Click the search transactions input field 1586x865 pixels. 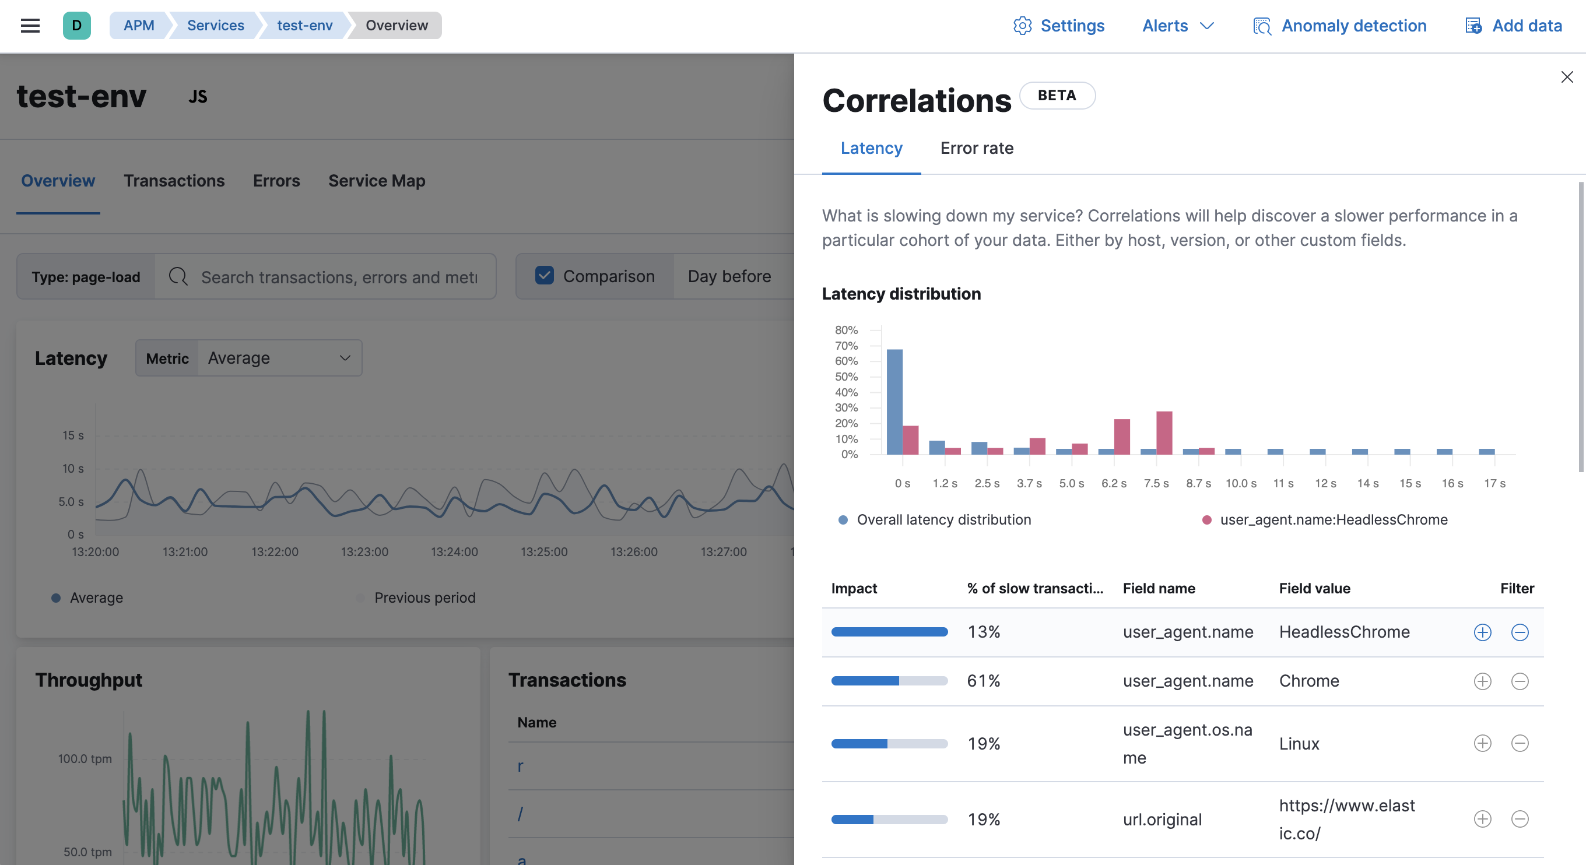339,277
